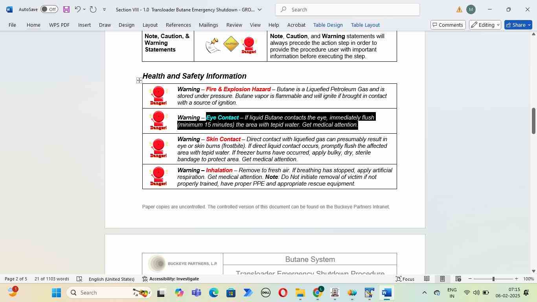Click the 'Fire & Explosion Hazard' red text
Viewport: 537px width, 302px height.
pos(238,89)
